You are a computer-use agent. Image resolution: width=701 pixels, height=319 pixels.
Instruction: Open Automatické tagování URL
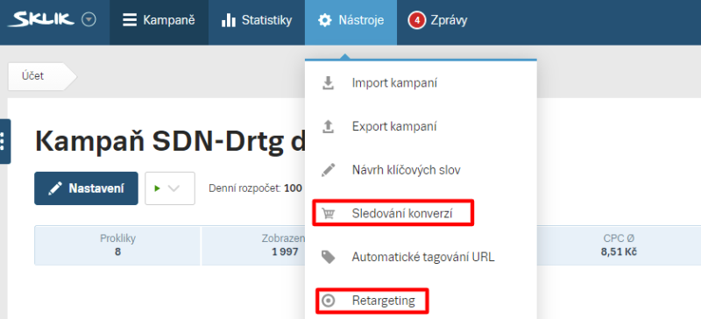tap(421, 258)
